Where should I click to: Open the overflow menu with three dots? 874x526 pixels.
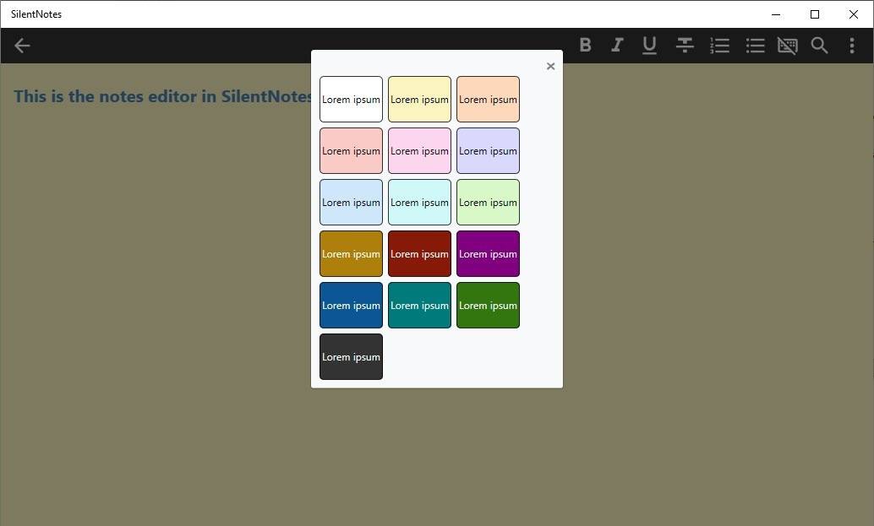tap(851, 46)
